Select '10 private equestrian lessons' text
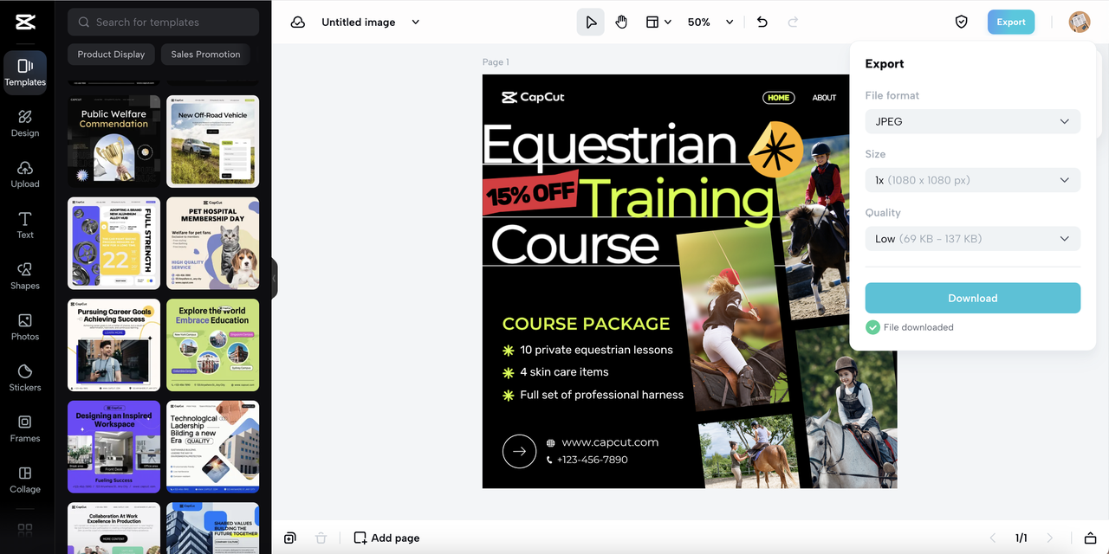Image resolution: width=1109 pixels, height=554 pixels. coord(596,350)
